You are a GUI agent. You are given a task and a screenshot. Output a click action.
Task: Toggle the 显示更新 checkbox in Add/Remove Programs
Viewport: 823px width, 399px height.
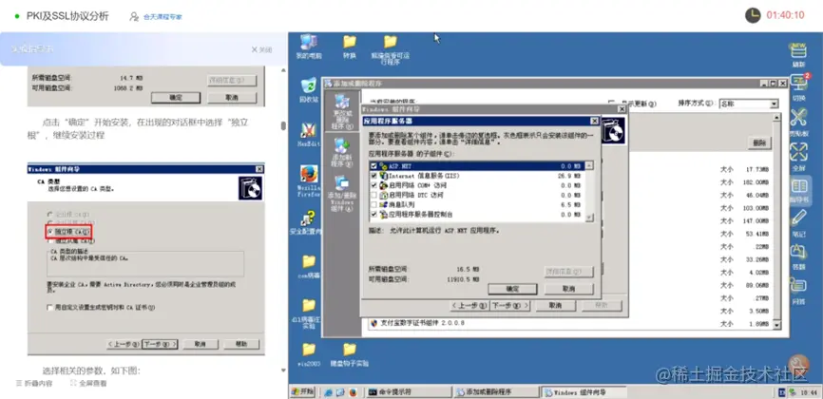pos(610,104)
